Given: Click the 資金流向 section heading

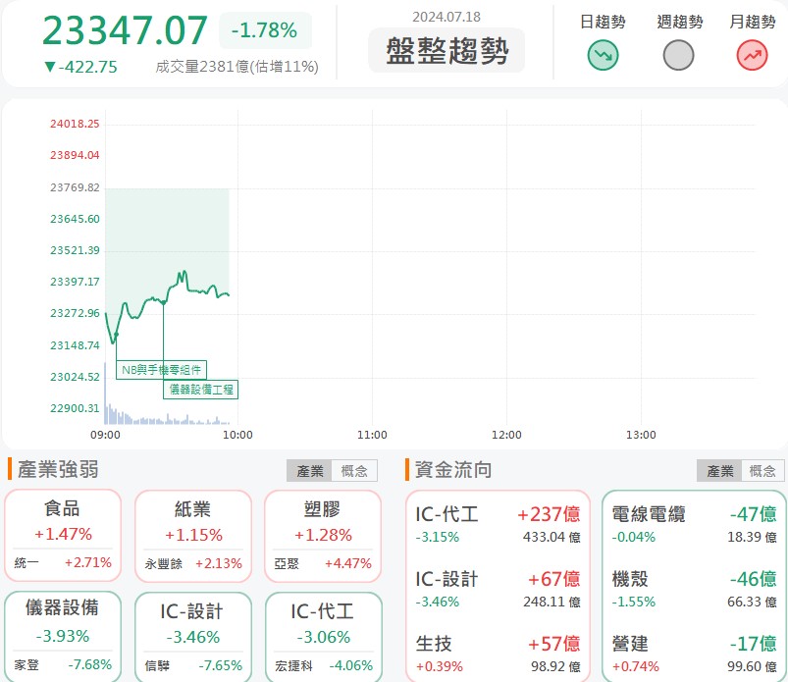Looking at the screenshot, I should [x=453, y=470].
